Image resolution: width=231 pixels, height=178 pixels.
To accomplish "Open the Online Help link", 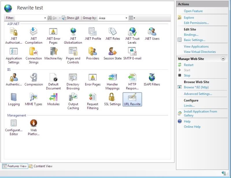I will (x=192, y=127).
